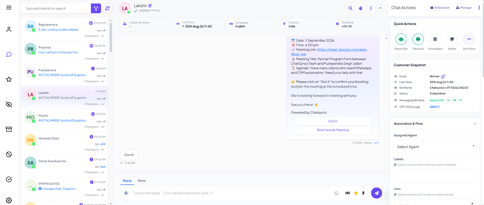Open the blocked circle icon in sidebar
Image resolution: width=484 pixels, height=205 pixels.
pyautogui.click(x=9, y=154)
